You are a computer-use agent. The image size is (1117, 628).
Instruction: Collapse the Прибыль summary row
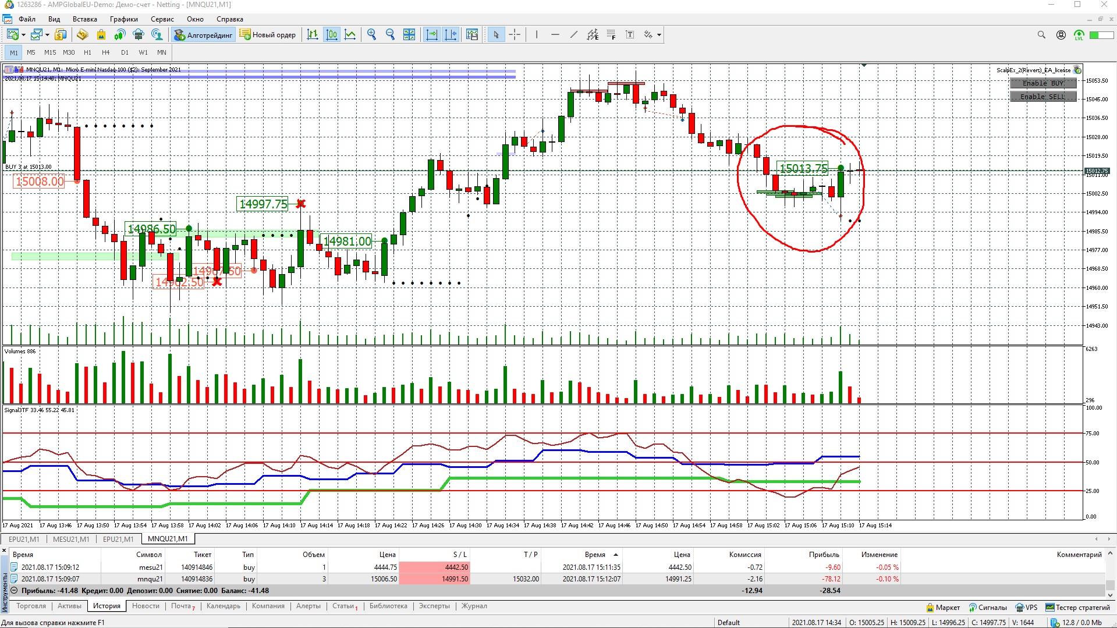point(14,591)
